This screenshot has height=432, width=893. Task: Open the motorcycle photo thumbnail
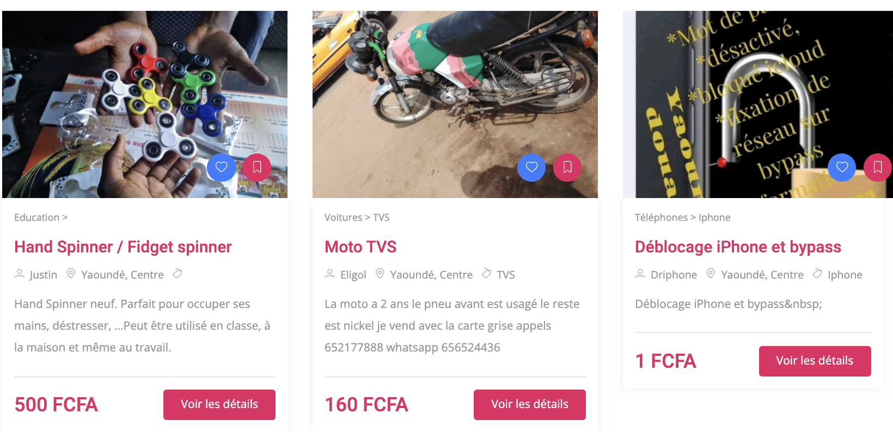(x=455, y=104)
